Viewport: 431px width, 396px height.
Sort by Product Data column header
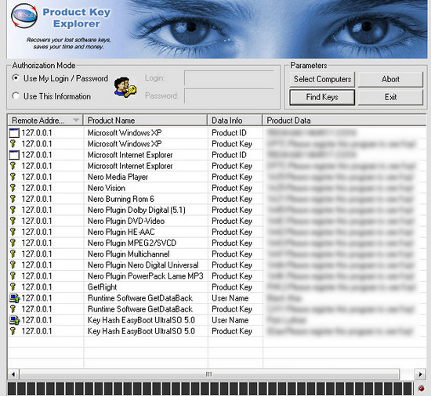click(x=345, y=121)
